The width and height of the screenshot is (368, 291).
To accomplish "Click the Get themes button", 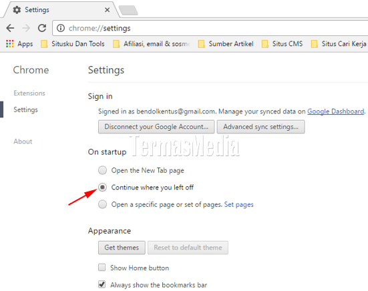I will (x=122, y=248).
